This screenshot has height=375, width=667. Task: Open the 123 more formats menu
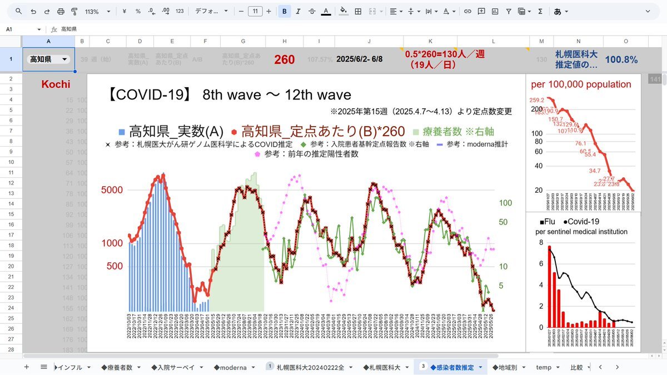pos(179,11)
